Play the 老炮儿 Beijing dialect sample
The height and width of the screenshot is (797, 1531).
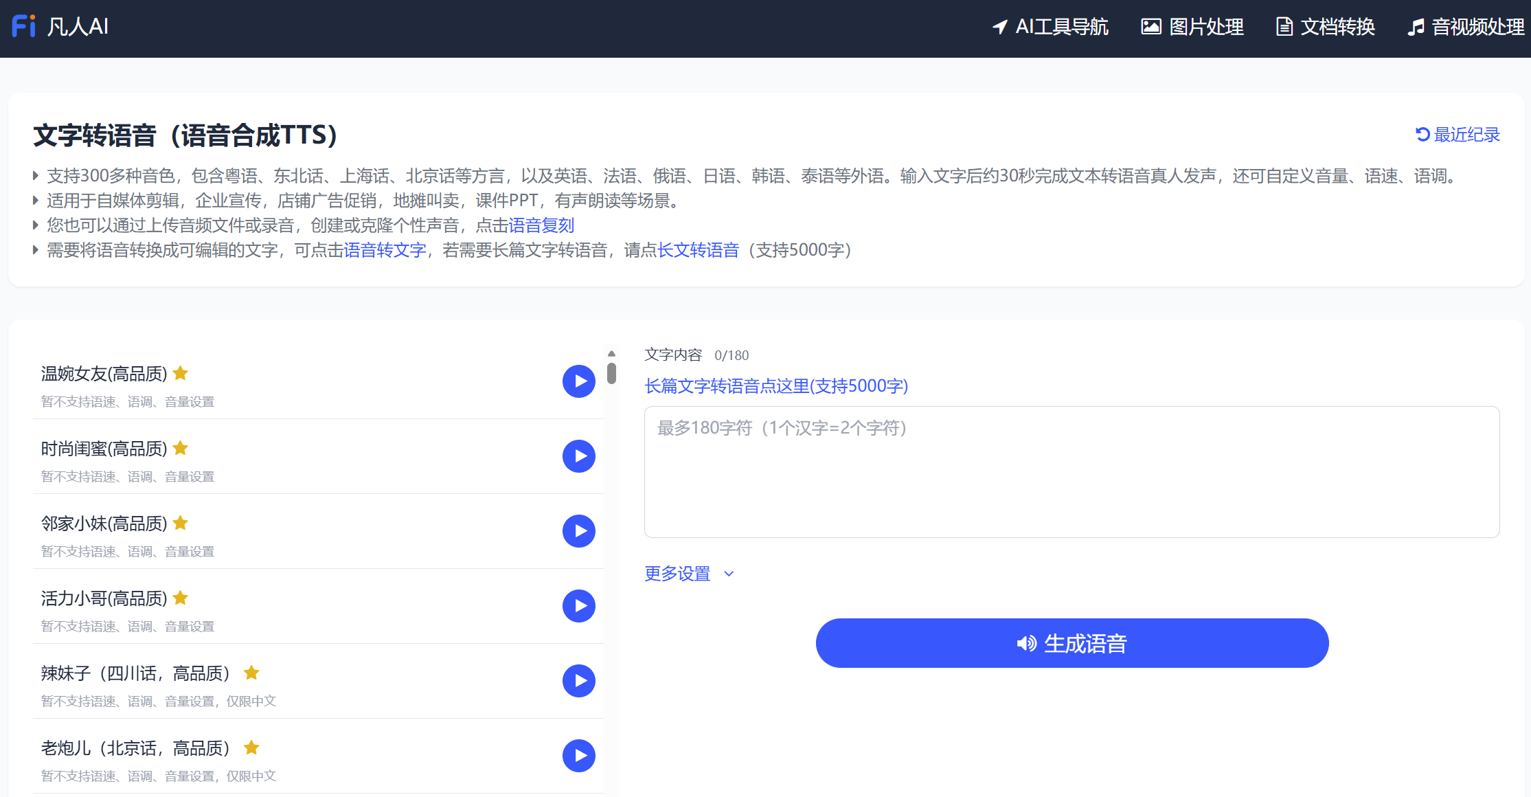click(579, 755)
